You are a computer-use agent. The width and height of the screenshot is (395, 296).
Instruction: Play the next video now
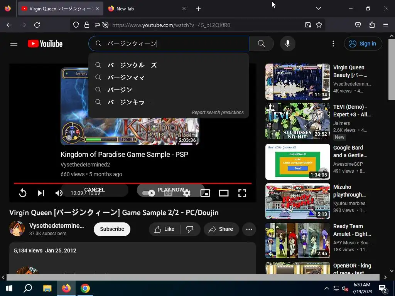tap(171, 190)
